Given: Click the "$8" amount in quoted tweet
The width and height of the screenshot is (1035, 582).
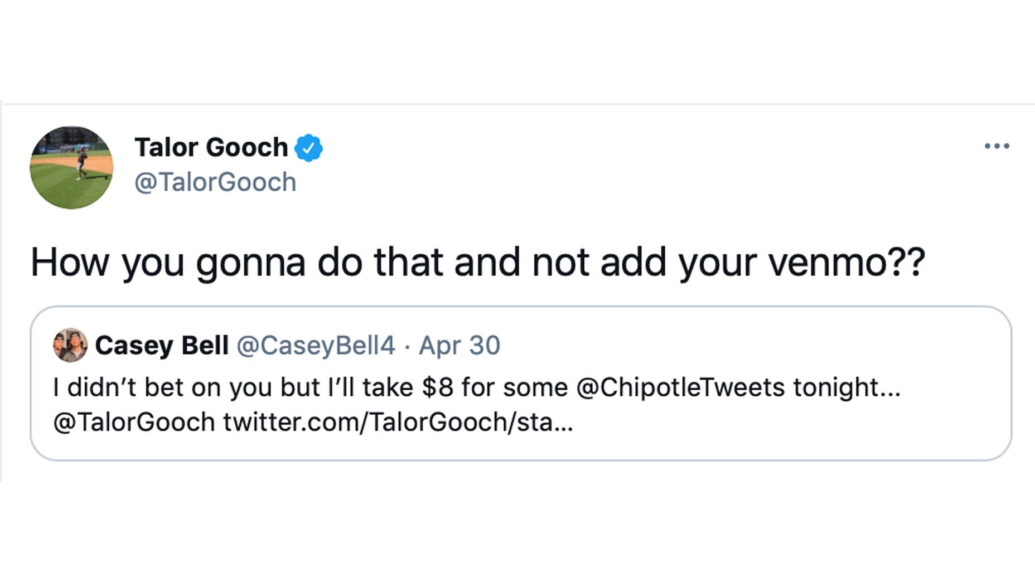Looking at the screenshot, I should 437,387.
